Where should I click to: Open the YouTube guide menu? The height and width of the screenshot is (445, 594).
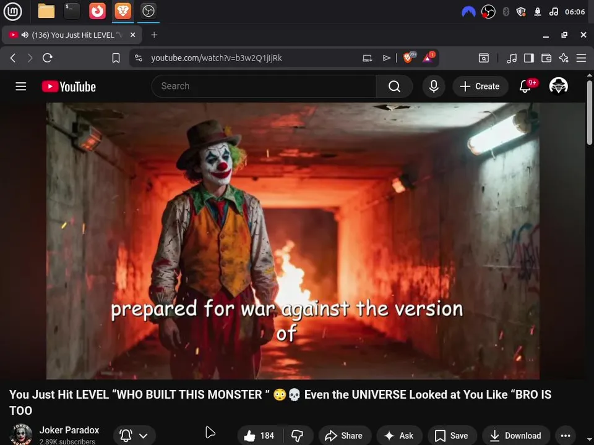21,87
